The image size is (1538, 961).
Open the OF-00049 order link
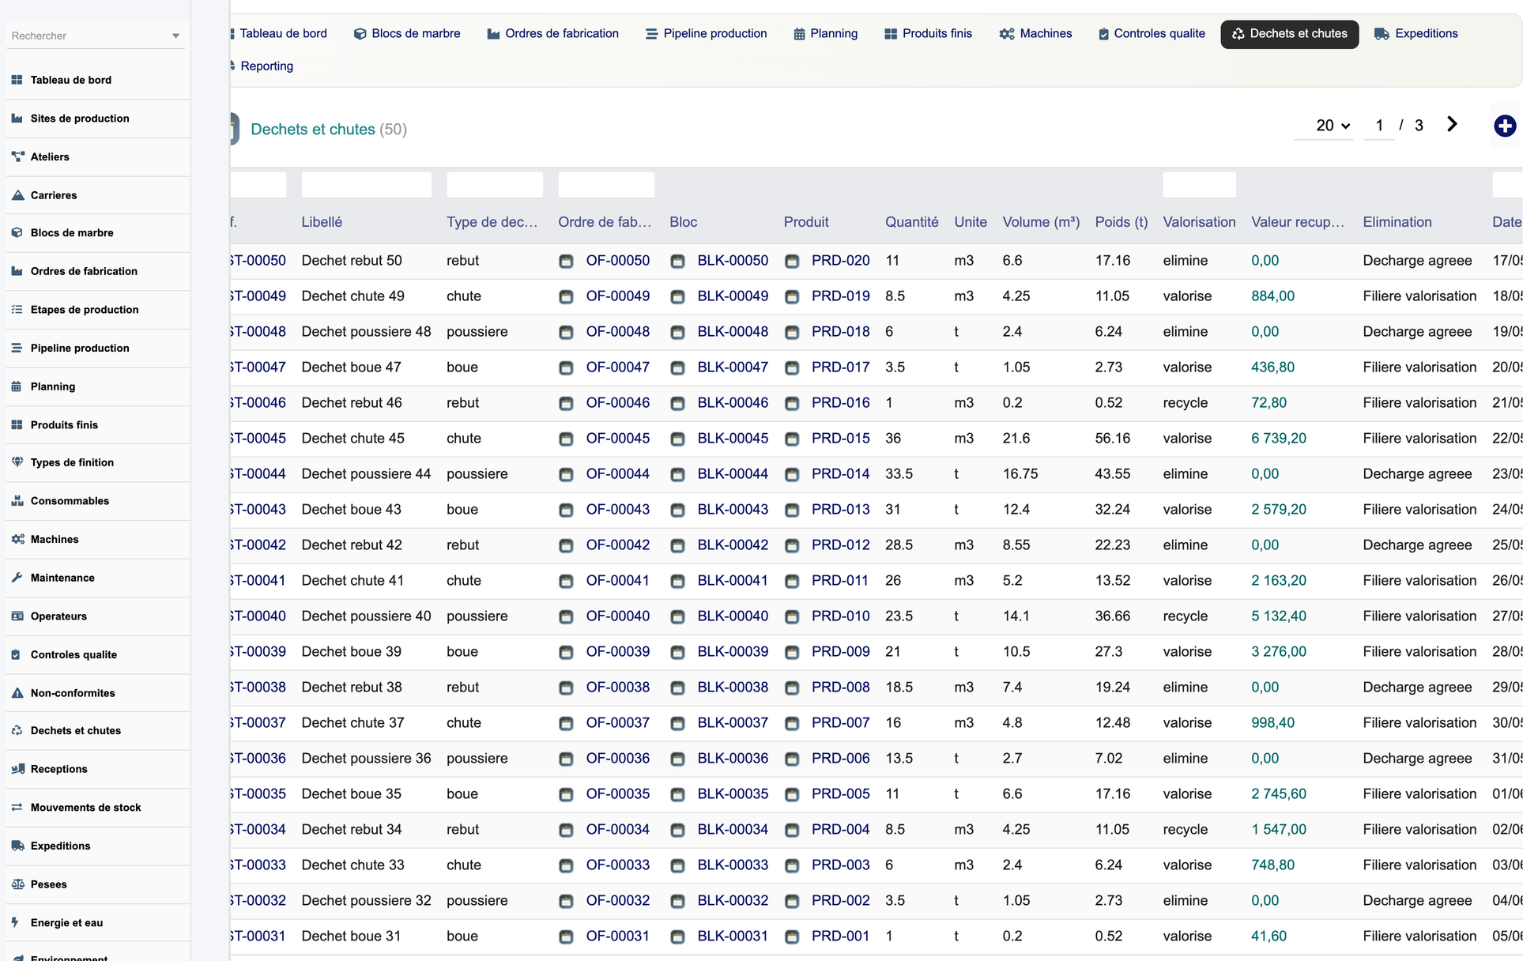pyautogui.click(x=618, y=296)
